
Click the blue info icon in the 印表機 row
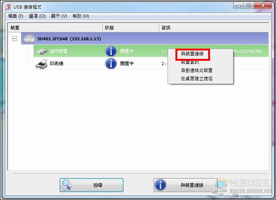coord(111,64)
